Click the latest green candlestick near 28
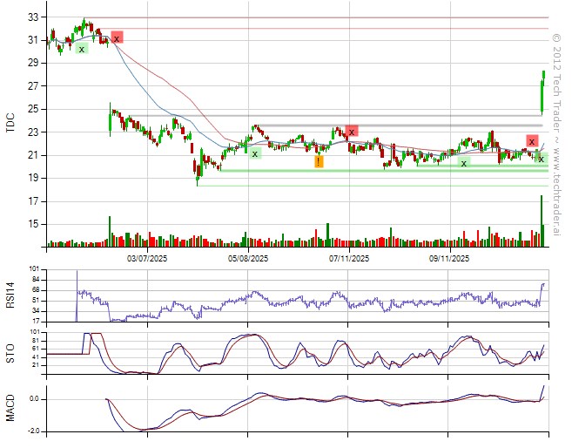The width and height of the screenshot is (572, 448). click(x=543, y=78)
